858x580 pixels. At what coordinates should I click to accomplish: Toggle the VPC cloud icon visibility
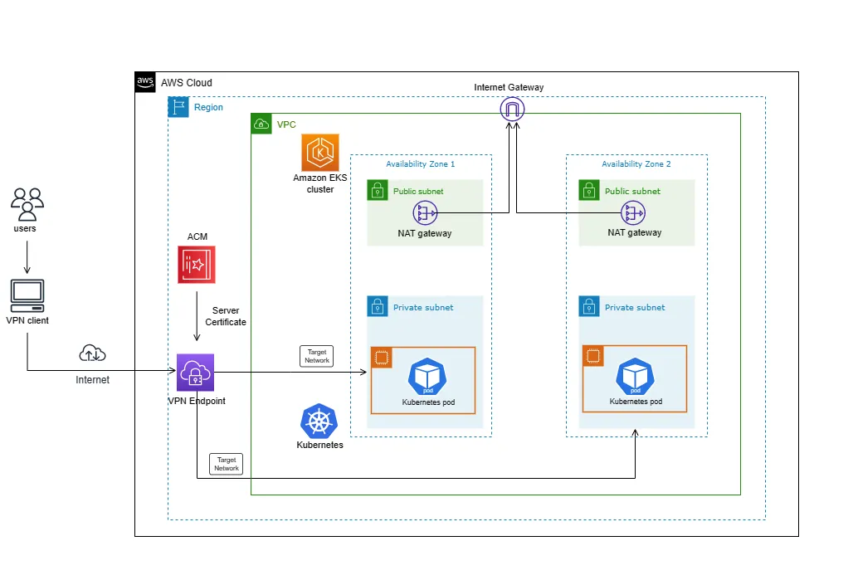261,124
